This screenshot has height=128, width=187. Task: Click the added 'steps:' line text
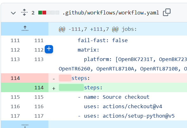point(93,88)
